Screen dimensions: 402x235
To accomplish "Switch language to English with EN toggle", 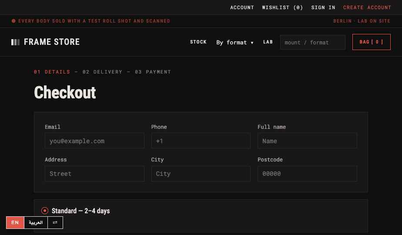I will 15,222.
